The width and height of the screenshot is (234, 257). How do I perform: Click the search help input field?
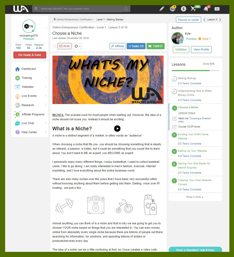tap(81, 9)
